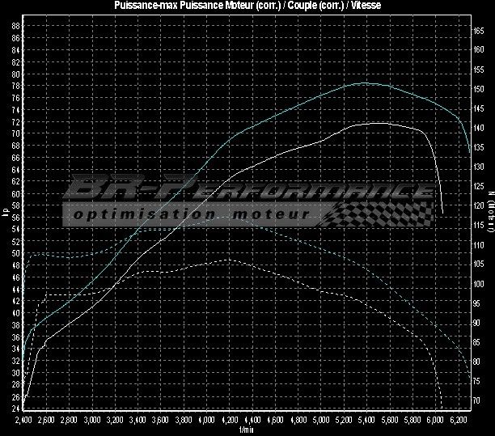Screen dimensions: 495x436
Task: Click the 60 value on the left axis
Action: point(16,194)
